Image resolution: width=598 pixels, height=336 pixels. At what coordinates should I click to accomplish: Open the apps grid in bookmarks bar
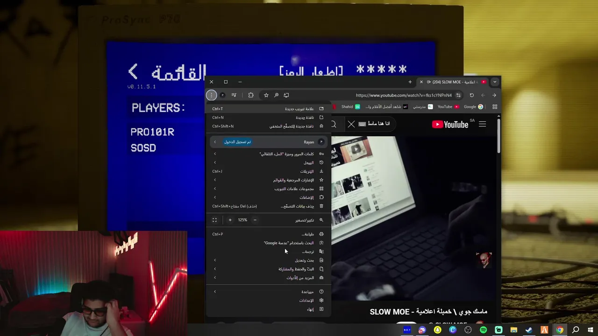[x=495, y=107]
